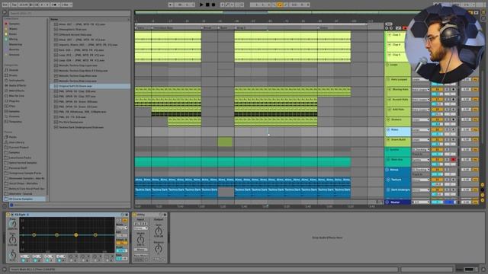488x274 pixels.
Task: Start playback with the Play button
Action: (x=201, y=5)
